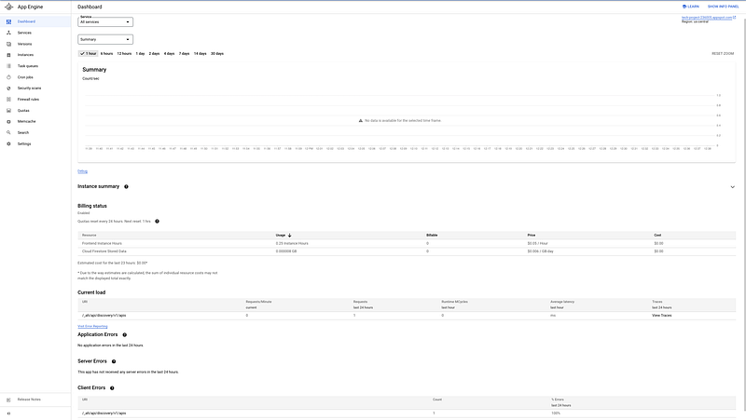This screenshot has width=746, height=420.
Task: Select the 30 days time range
Action: (217, 54)
